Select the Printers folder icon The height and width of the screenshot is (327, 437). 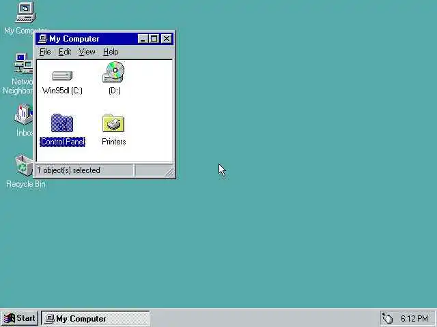pos(113,123)
